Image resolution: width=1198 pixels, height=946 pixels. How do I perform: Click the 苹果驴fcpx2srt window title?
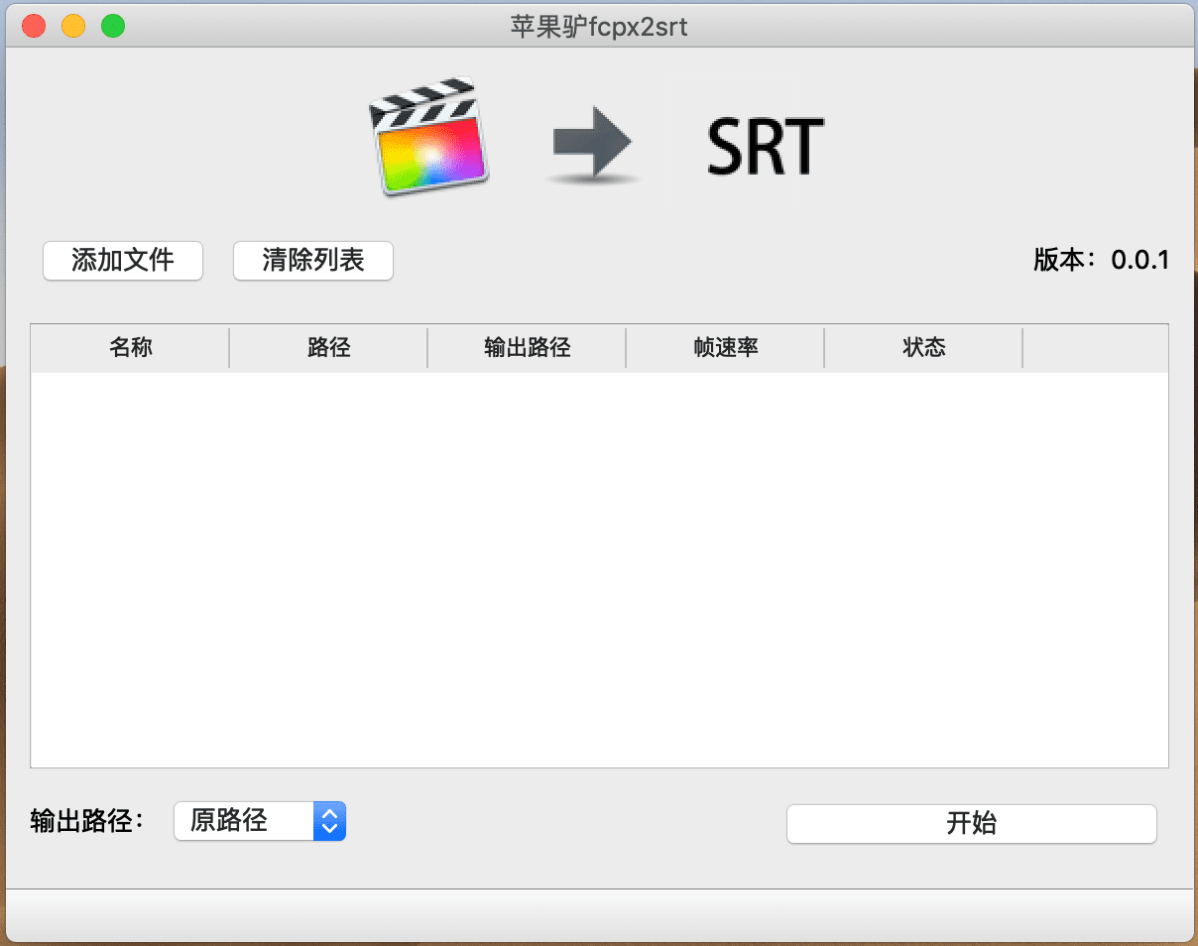(599, 26)
